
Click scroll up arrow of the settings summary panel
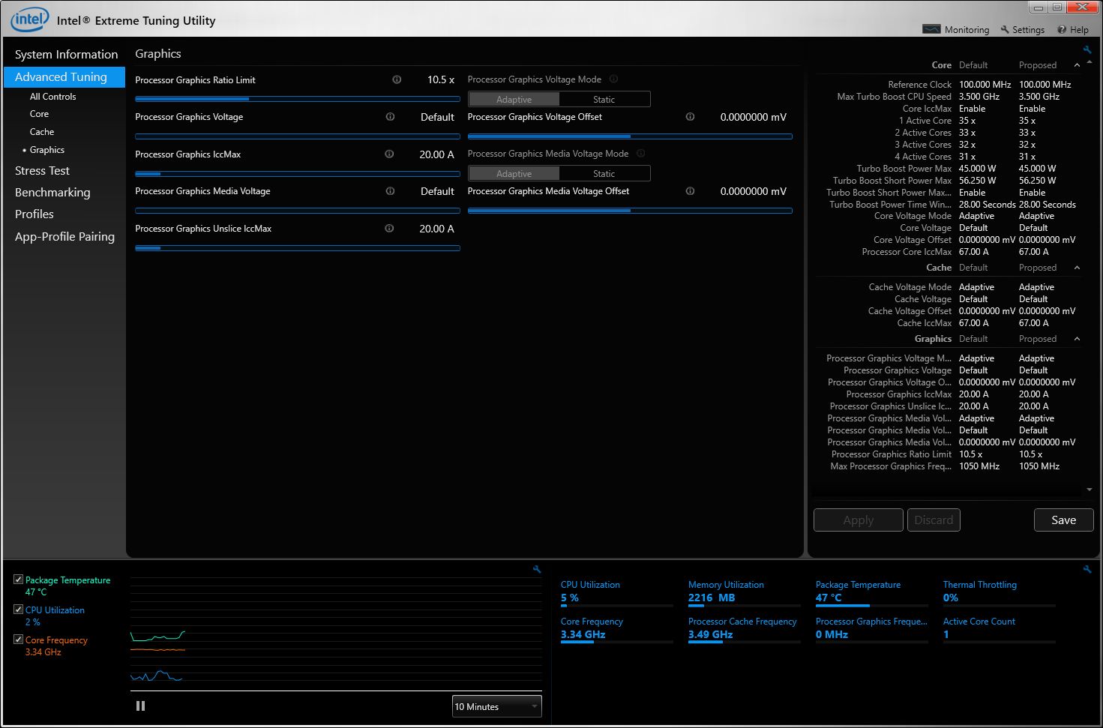pos(1090,62)
